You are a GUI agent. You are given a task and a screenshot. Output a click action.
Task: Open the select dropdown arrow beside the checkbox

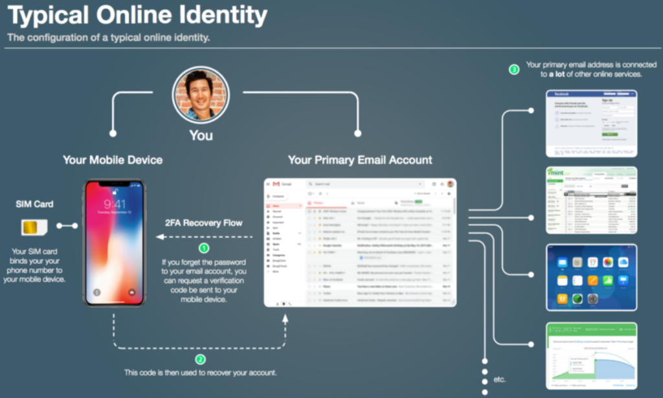313,193
